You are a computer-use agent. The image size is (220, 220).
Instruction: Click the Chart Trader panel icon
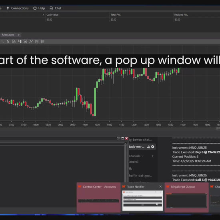20,42
